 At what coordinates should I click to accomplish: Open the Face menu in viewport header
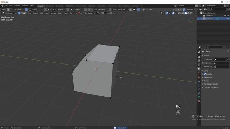click(65, 13)
